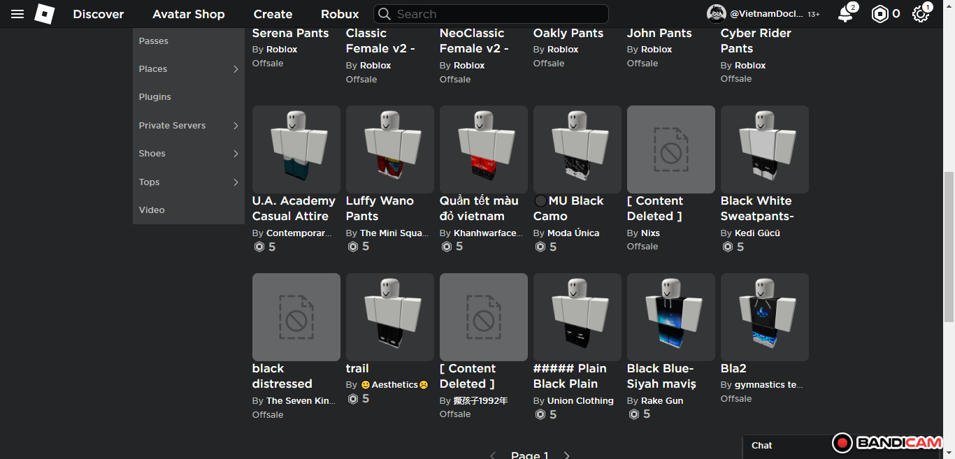Image resolution: width=955 pixels, height=459 pixels.
Task: Expand the Tops category chevron
Action: [236, 182]
